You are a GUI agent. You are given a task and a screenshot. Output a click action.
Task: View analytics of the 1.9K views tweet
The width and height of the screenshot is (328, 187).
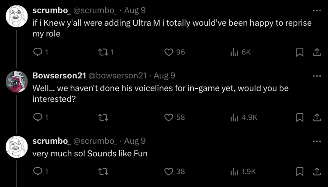click(234, 171)
